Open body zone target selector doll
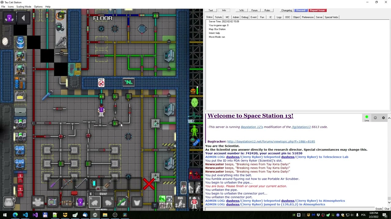 click(x=195, y=202)
